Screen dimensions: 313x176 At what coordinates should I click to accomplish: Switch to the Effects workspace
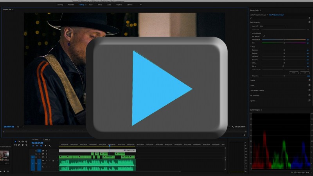100,5
